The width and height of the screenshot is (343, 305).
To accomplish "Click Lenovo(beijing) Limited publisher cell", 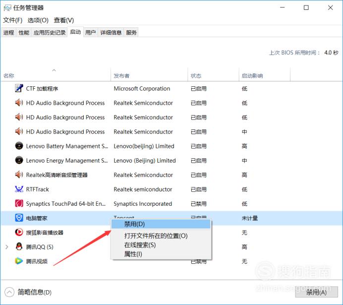I will coord(144,146).
